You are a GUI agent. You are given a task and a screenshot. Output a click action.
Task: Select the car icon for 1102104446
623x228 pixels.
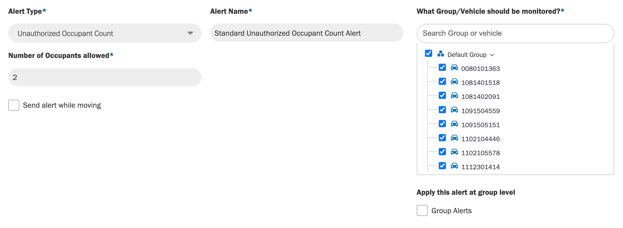tap(454, 138)
